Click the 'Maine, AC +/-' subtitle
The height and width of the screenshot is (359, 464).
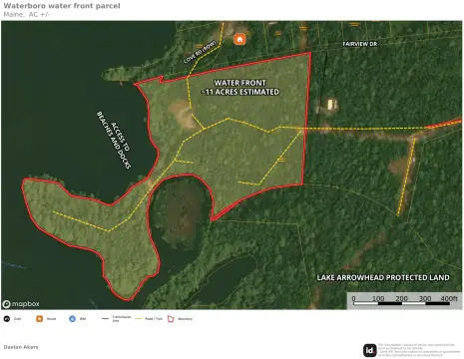coord(27,14)
